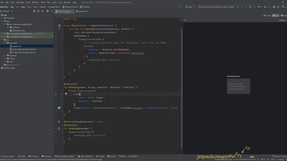The image size is (287, 161).
Task: Open the app run configuration dropdown
Action: 190,7
